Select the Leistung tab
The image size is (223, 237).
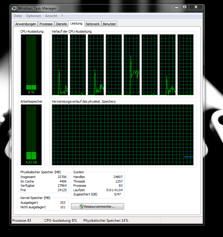(x=77, y=23)
